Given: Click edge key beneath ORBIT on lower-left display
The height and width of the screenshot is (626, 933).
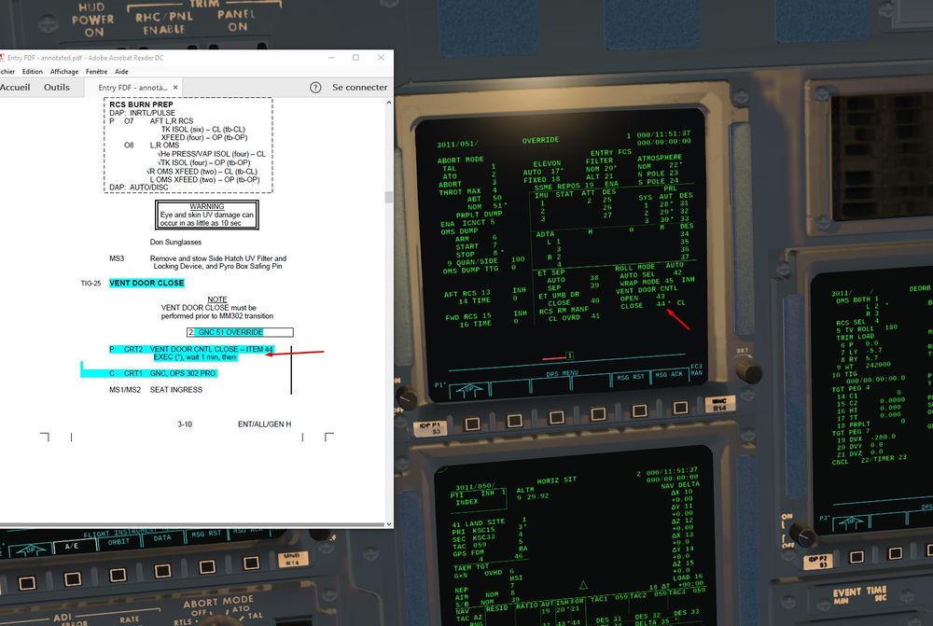Looking at the screenshot, I should 118,575.
